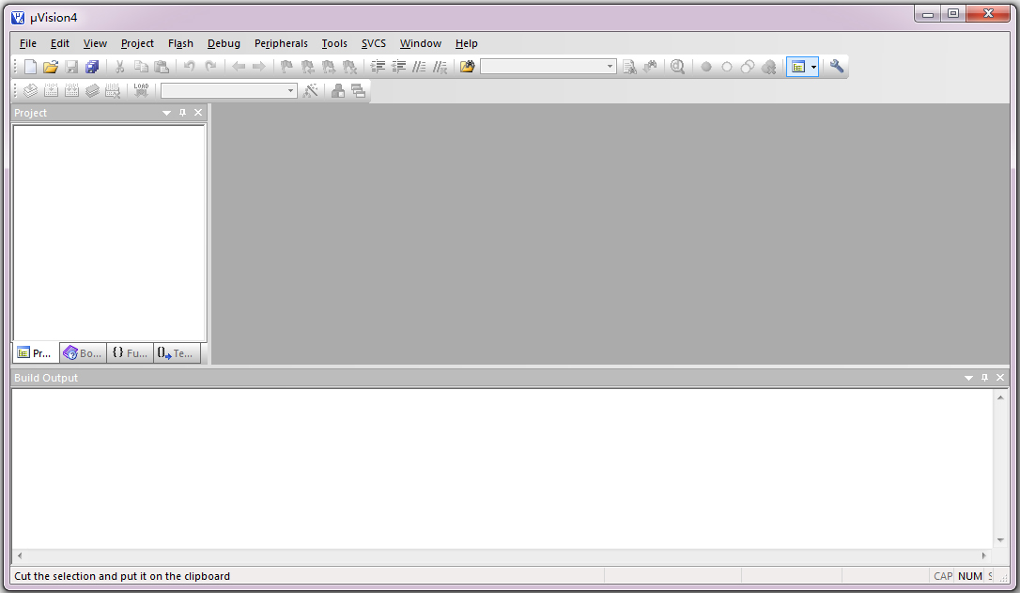Click the Translate current file icon

point(30,90)
